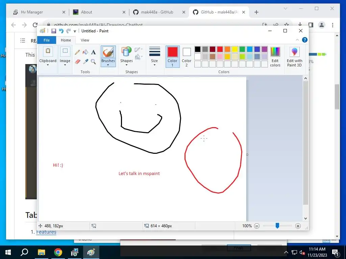
Task: Pick the green color swatch
Action: click(242, 49)
